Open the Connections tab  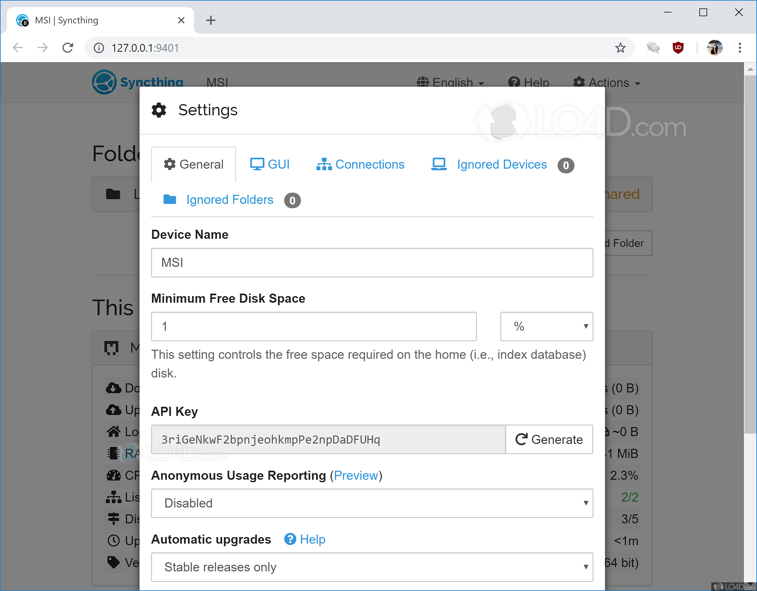click(360, 164)
